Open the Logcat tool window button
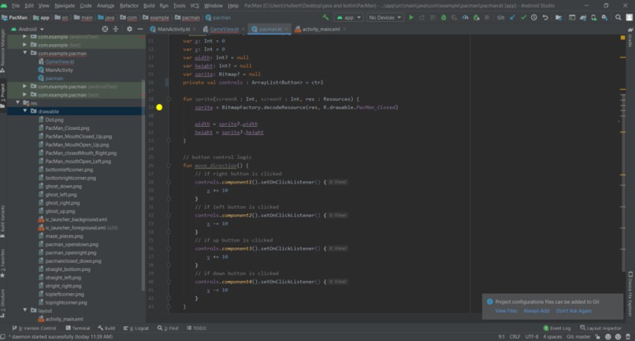 136,328
